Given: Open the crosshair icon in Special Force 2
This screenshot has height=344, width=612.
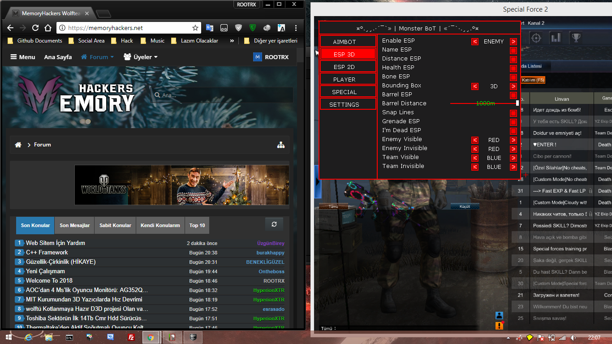Looking at the screenshot, I should (537, 37).
